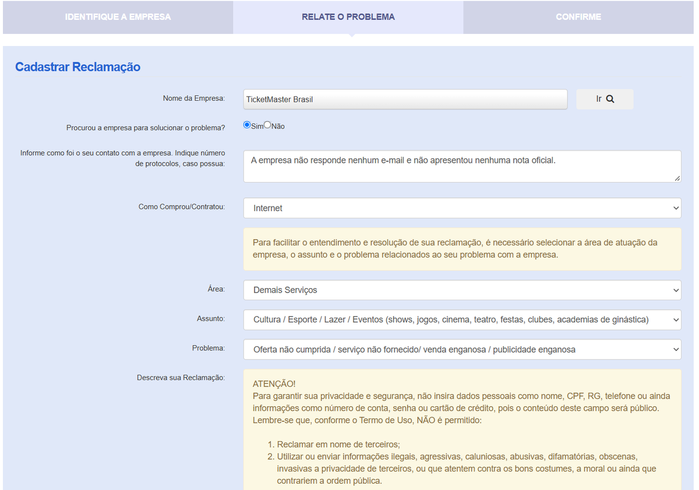This screenshot has height=490, width=699.
Task: Click the 'Para facilitar o entendimento' notice text
Action: pos(456,248)
